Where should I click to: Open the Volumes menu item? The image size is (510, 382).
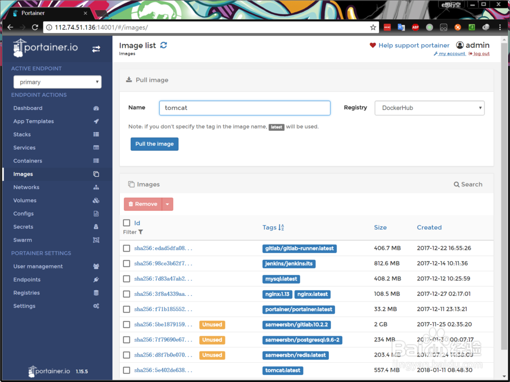tap(57, 200)
